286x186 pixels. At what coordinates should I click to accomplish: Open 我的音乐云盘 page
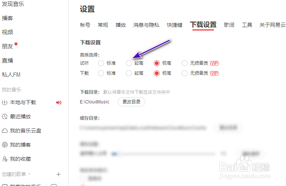point(26,131)
